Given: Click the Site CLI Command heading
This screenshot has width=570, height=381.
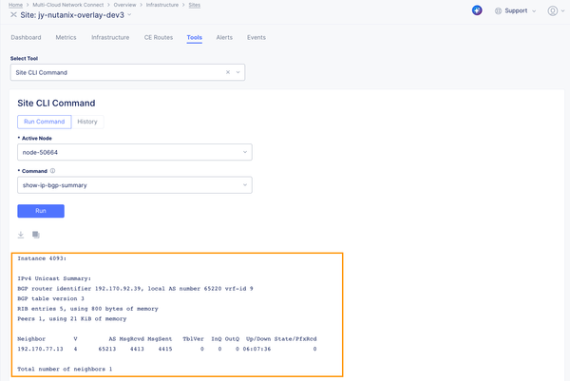Looking at the screenshot, I should click(x=56, y=104).
